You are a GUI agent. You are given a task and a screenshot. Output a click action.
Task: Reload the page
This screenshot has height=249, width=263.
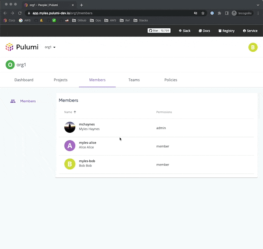[20, 13]
